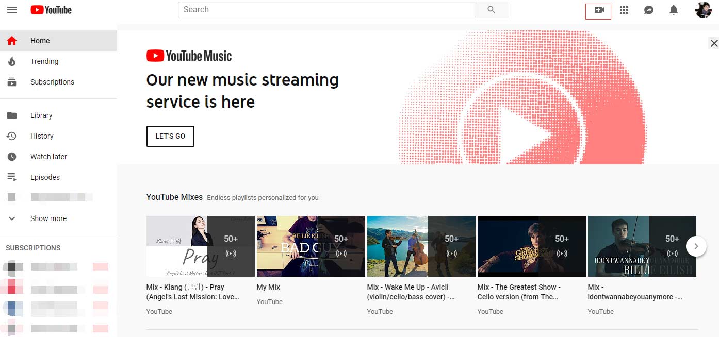The height and width of the screenshot is (337, 719).
Task: Click YouTube channel under idontwannabeyouanymore mix
Action: point(601,311)
